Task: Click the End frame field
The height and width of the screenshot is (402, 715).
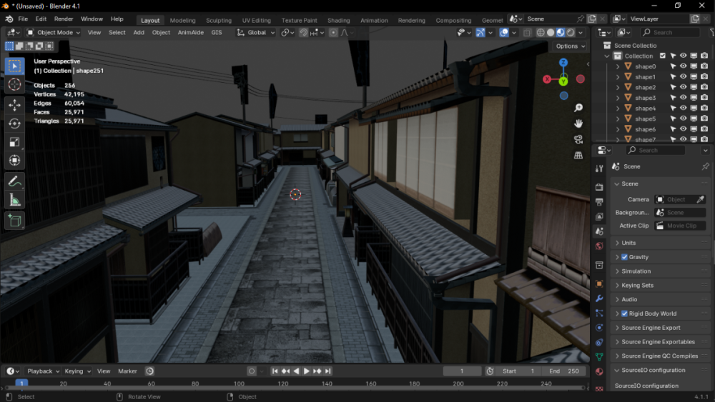Action: click(564, 371)
